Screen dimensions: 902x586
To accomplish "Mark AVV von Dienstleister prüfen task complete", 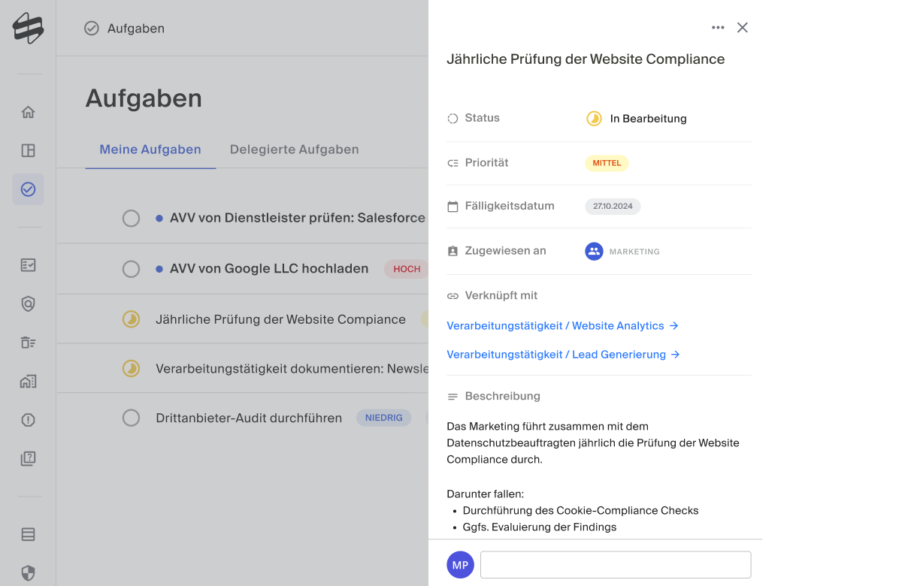I will click(x=131, y=219).
